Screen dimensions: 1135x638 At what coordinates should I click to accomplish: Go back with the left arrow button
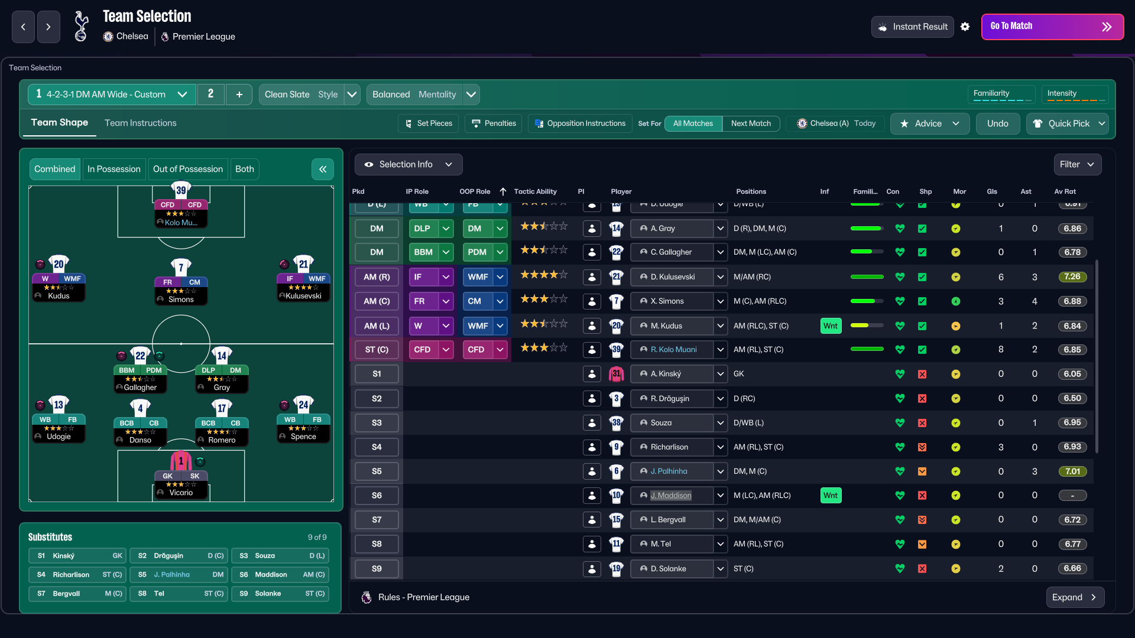click(23, 27)
